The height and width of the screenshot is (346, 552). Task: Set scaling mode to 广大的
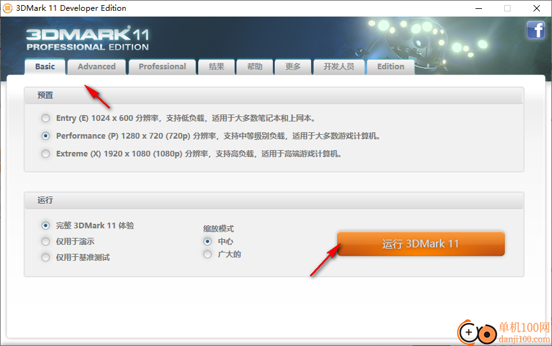[x=207, y=254]
